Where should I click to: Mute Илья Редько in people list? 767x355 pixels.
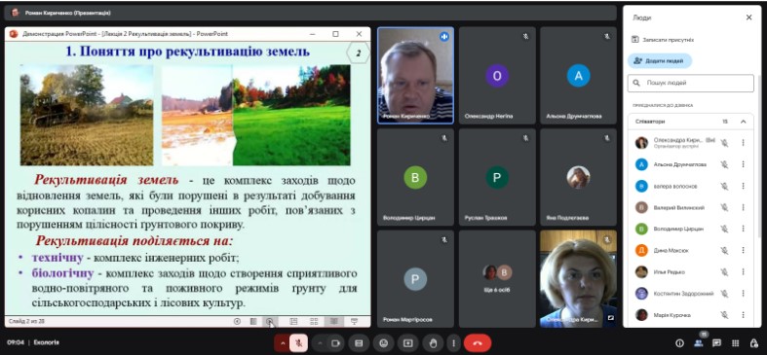(724, 272)
